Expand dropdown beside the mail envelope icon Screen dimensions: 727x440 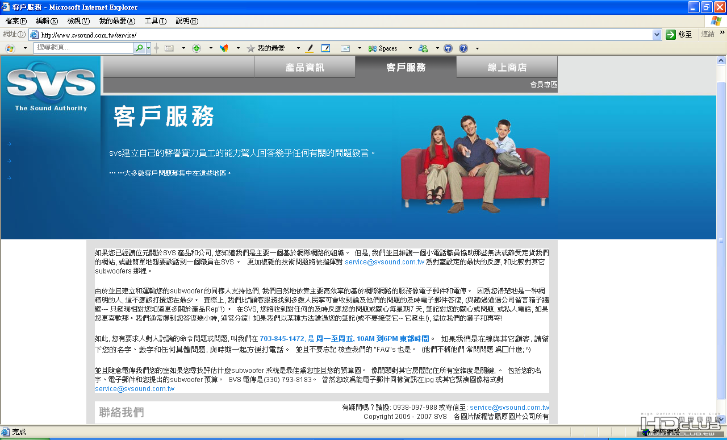(359, 48)
